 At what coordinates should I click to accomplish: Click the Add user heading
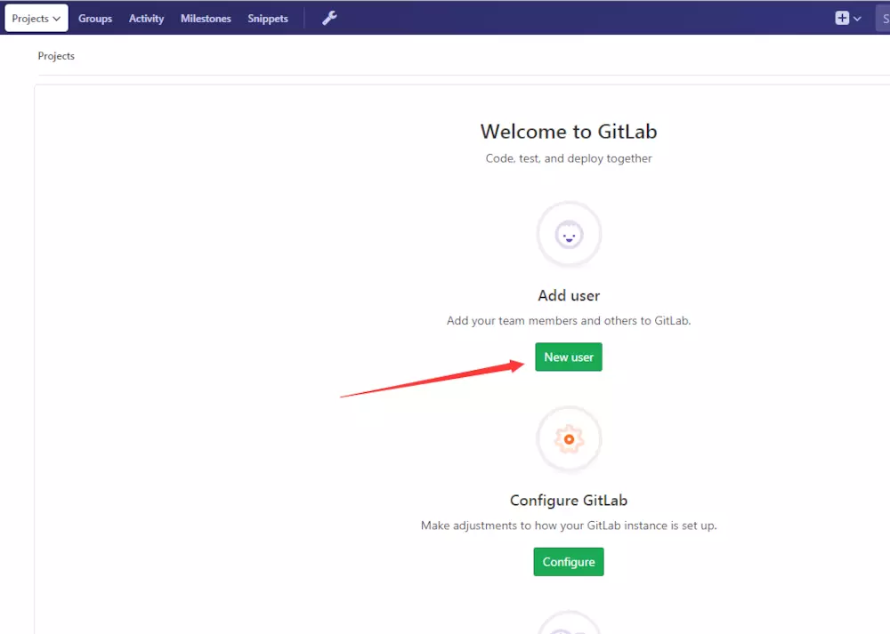coord(569,295)
